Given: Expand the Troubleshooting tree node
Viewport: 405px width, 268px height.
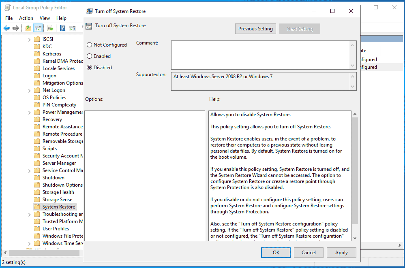Looking at the screenshot, I should point(29,214).
